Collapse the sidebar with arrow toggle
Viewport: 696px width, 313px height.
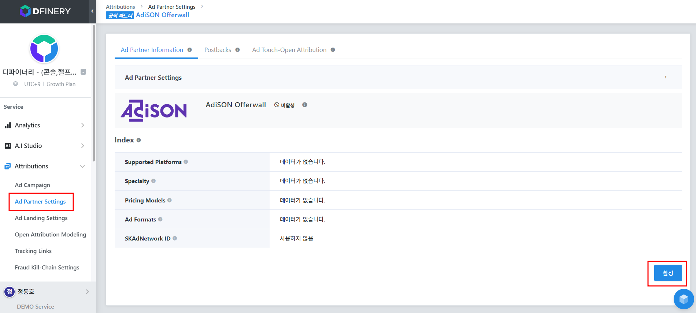[92, 11]
